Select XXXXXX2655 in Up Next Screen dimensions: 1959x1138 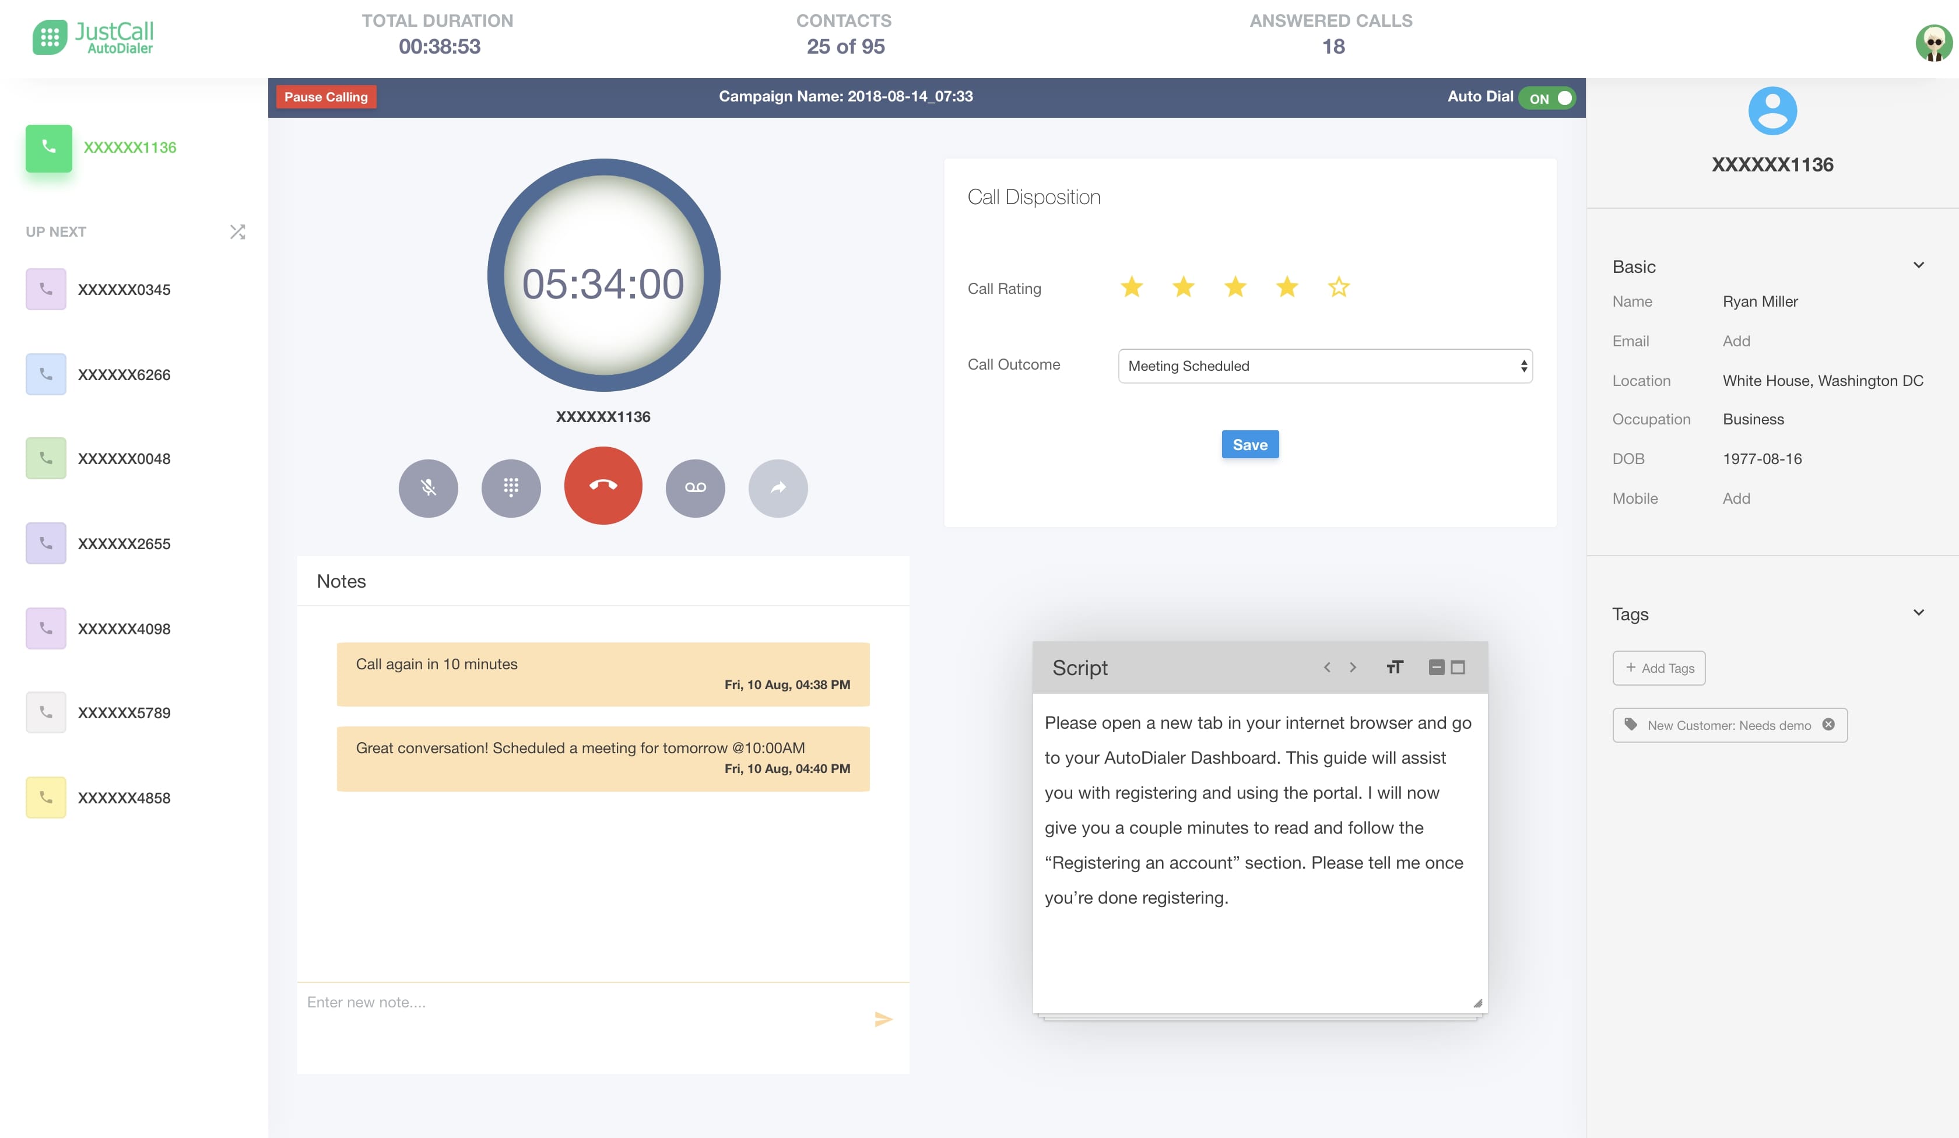click(x=124, y=543)
